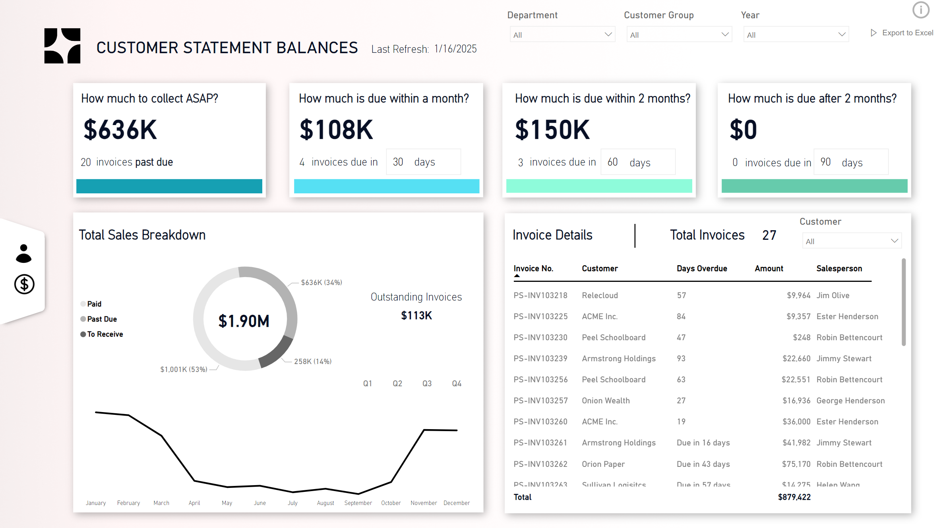
Task: Click invoice PS-INV103262
Action: click(540, 464)
